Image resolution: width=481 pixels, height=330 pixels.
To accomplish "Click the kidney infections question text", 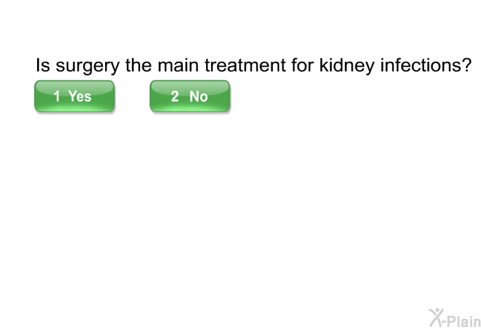I will (x=254, y=65).
